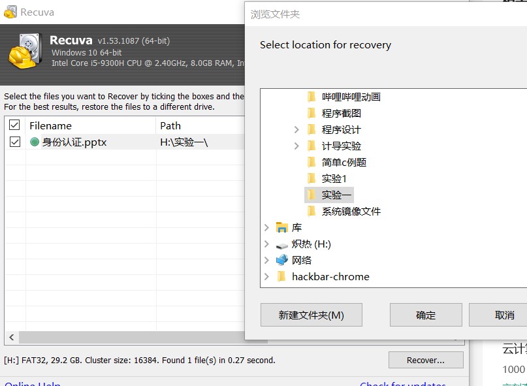This screenshot has height=386, width=527.
Task: Click the folder icon for 程序设计
Action: (311, 129)
